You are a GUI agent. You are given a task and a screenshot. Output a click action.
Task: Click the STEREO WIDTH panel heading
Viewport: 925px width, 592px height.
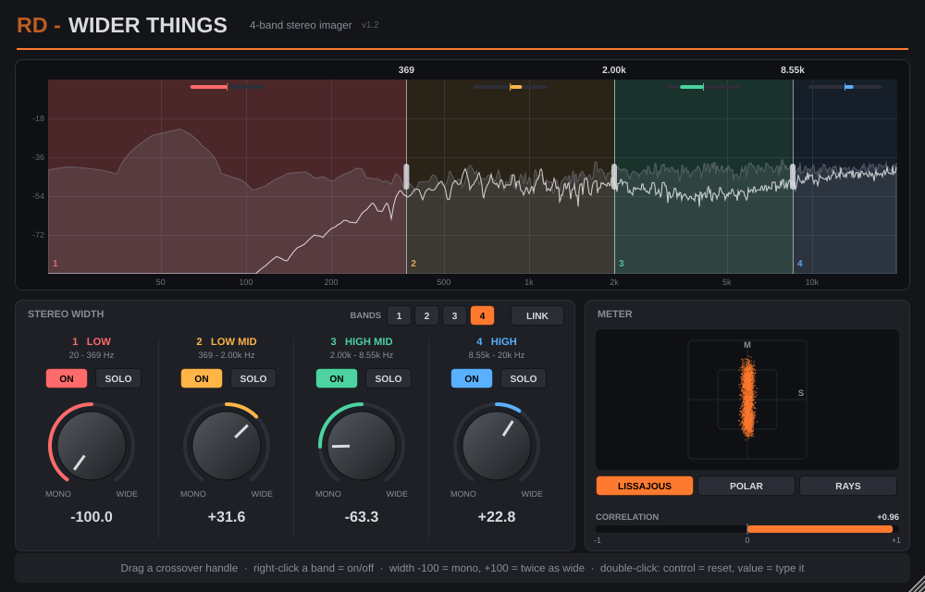tap(66, 314)
